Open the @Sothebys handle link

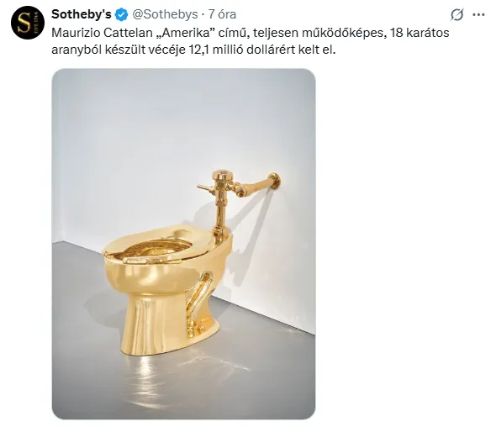point(165,14)
